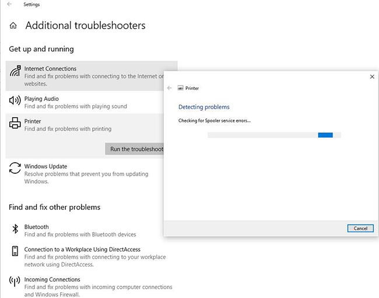Click the 'Settings' window title text
This screenshot has width=379, height=298.
tap(31, 4)
